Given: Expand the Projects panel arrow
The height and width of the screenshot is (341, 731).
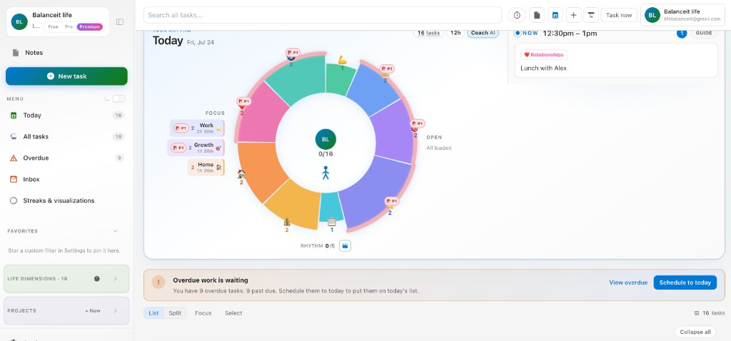Looking at the screenshot, I should click(115, 311).
